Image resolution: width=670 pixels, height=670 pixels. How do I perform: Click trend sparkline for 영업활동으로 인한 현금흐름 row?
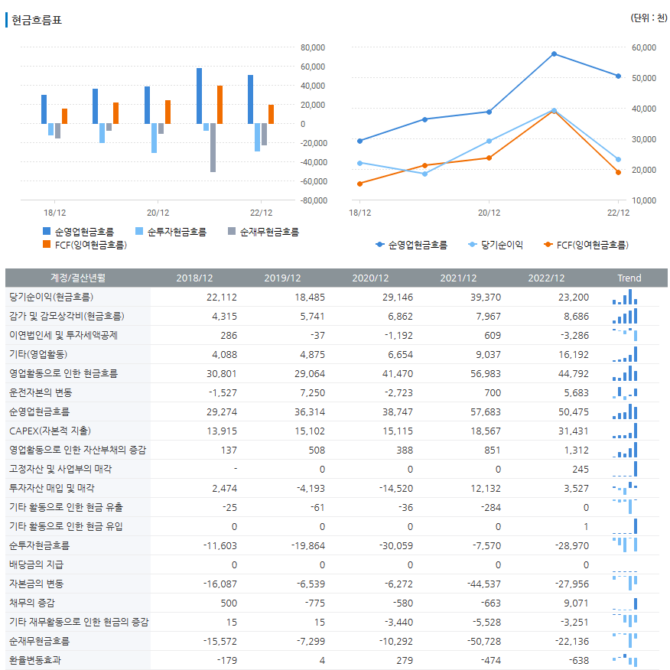(x=625, y=373)
